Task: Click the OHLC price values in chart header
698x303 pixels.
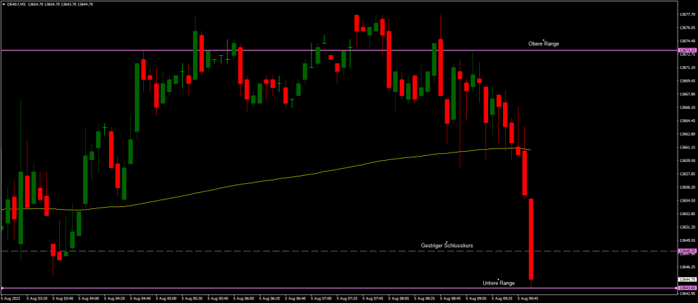Action: (64, 4)
